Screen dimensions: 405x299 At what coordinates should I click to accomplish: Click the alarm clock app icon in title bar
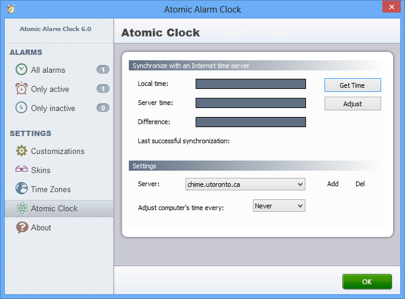tap(11, 9)
